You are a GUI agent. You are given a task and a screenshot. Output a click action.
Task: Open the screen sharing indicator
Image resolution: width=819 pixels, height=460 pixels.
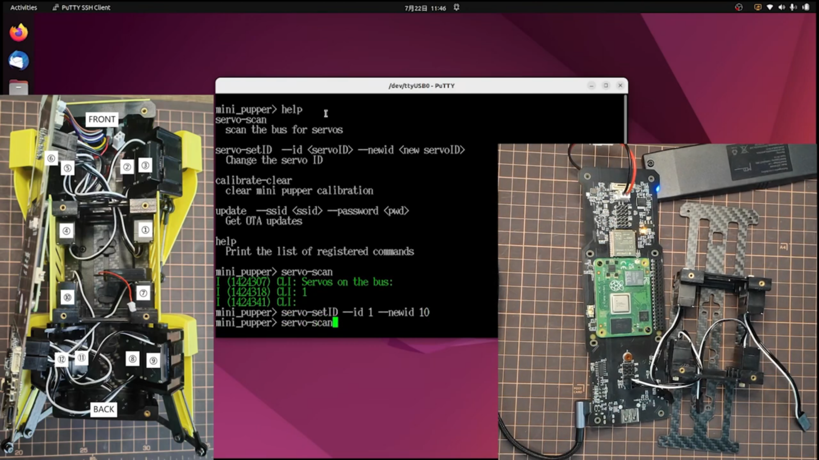[x=758, y=7]
